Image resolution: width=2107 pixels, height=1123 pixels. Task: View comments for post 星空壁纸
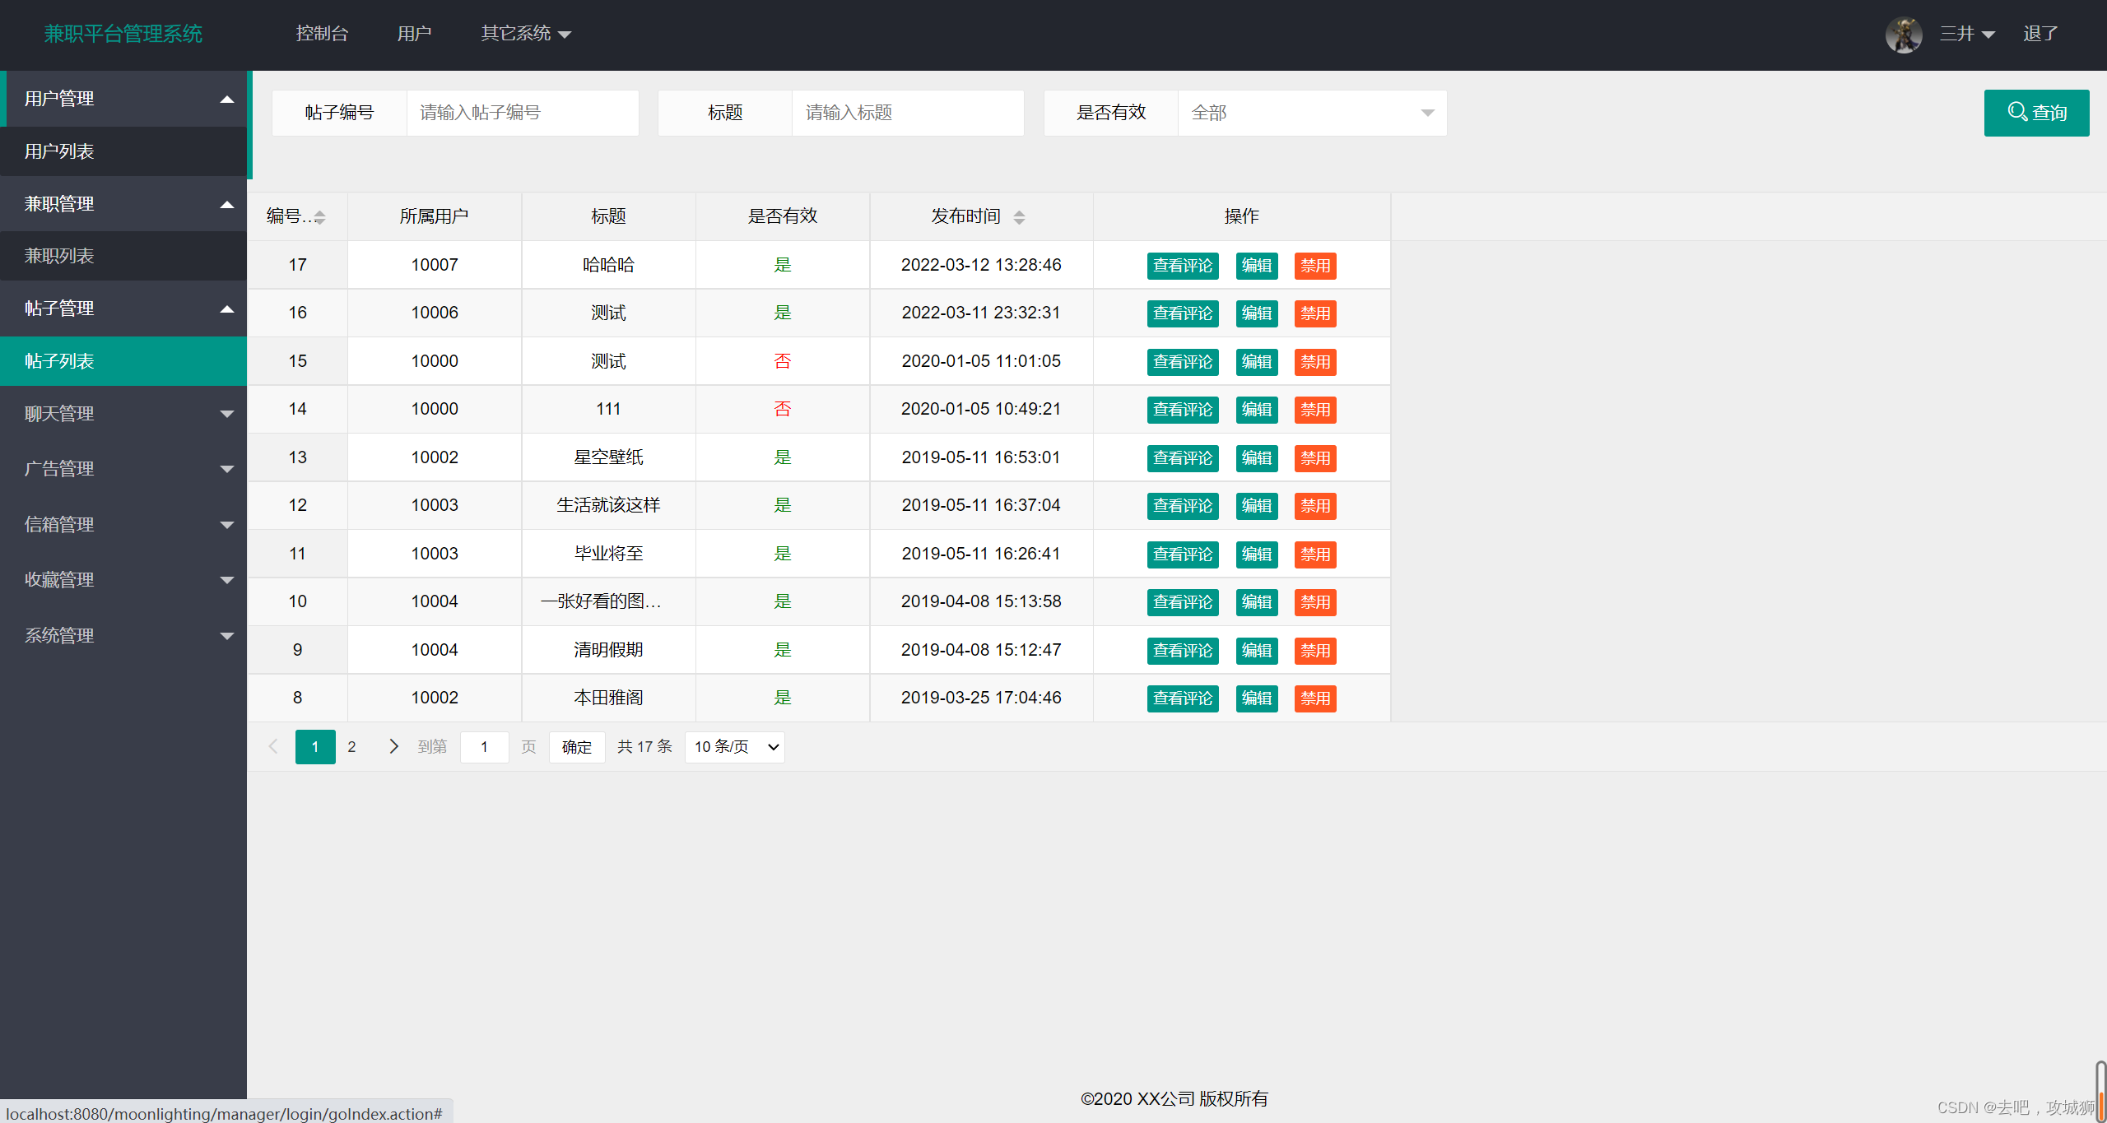1182,458
